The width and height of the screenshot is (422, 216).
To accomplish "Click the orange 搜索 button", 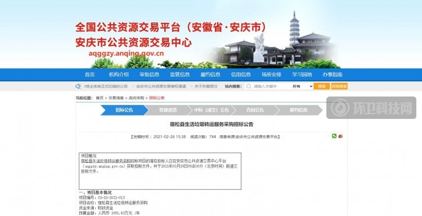I will 322,86.
